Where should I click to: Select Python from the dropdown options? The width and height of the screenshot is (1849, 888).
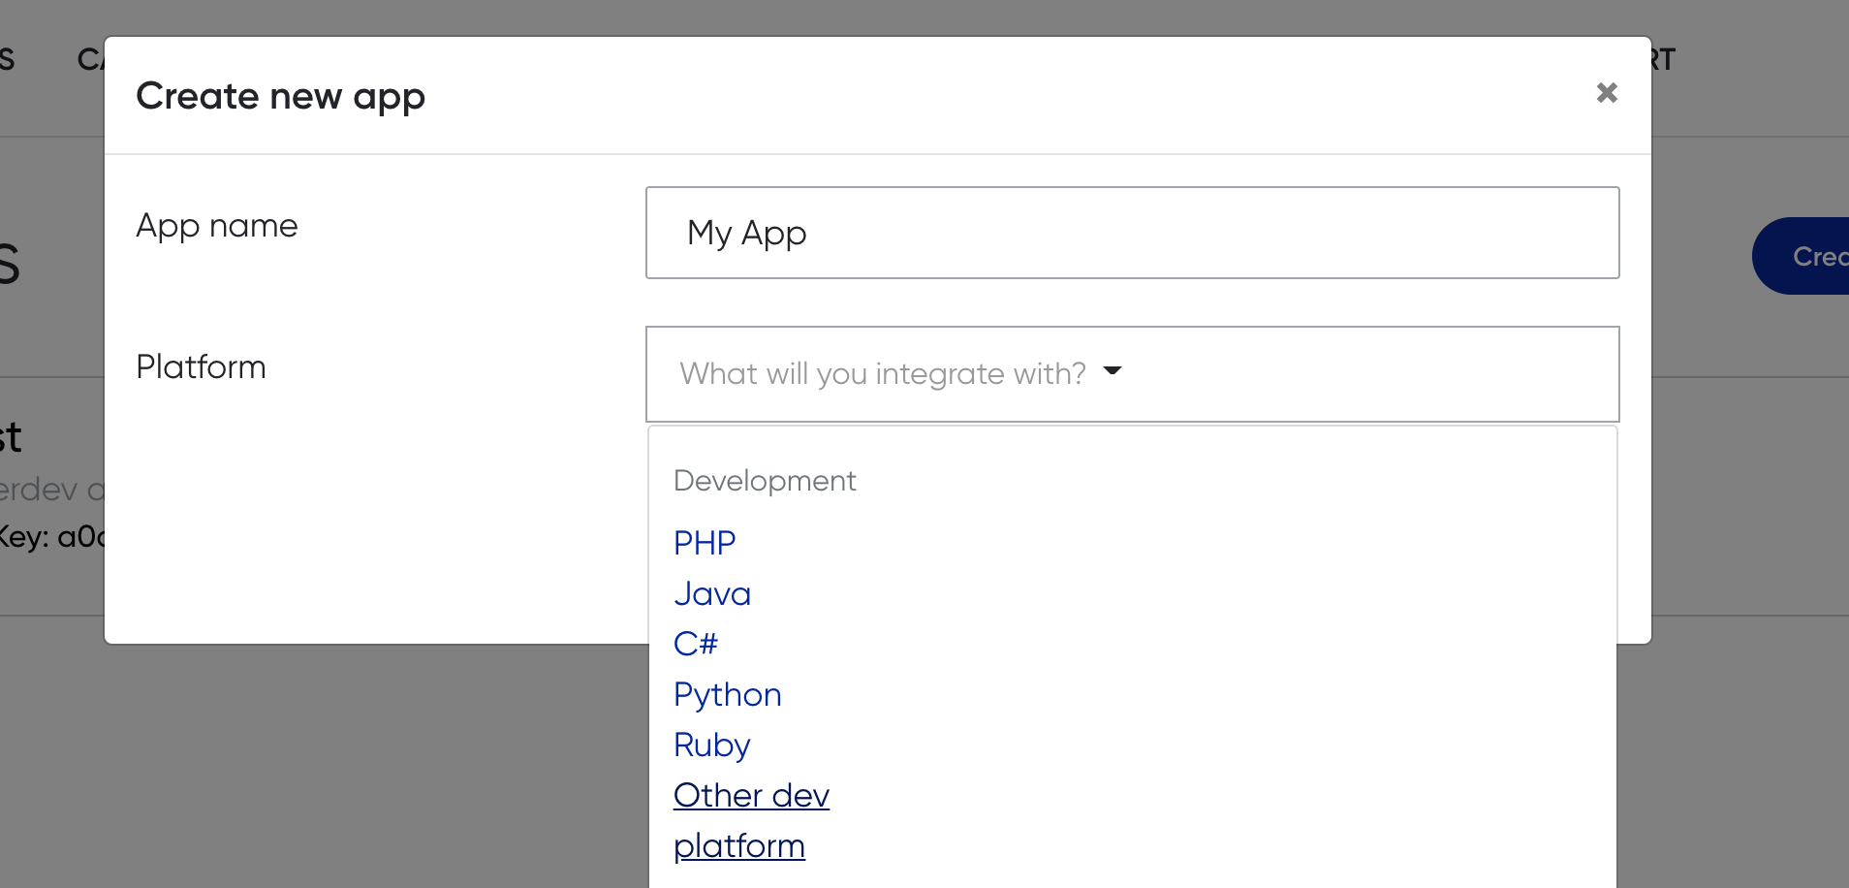coord(727,694)
